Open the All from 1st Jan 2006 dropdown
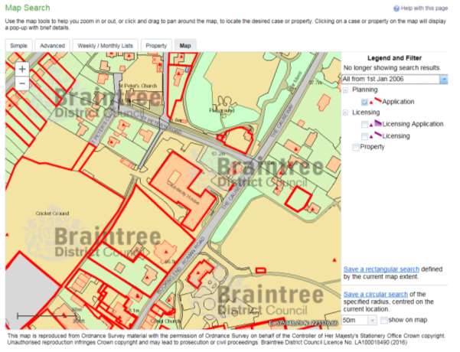 click(395, 80)
